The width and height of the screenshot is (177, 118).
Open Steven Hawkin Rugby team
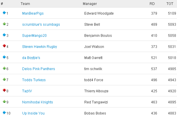pyautogui.click(x=39, y=47)
